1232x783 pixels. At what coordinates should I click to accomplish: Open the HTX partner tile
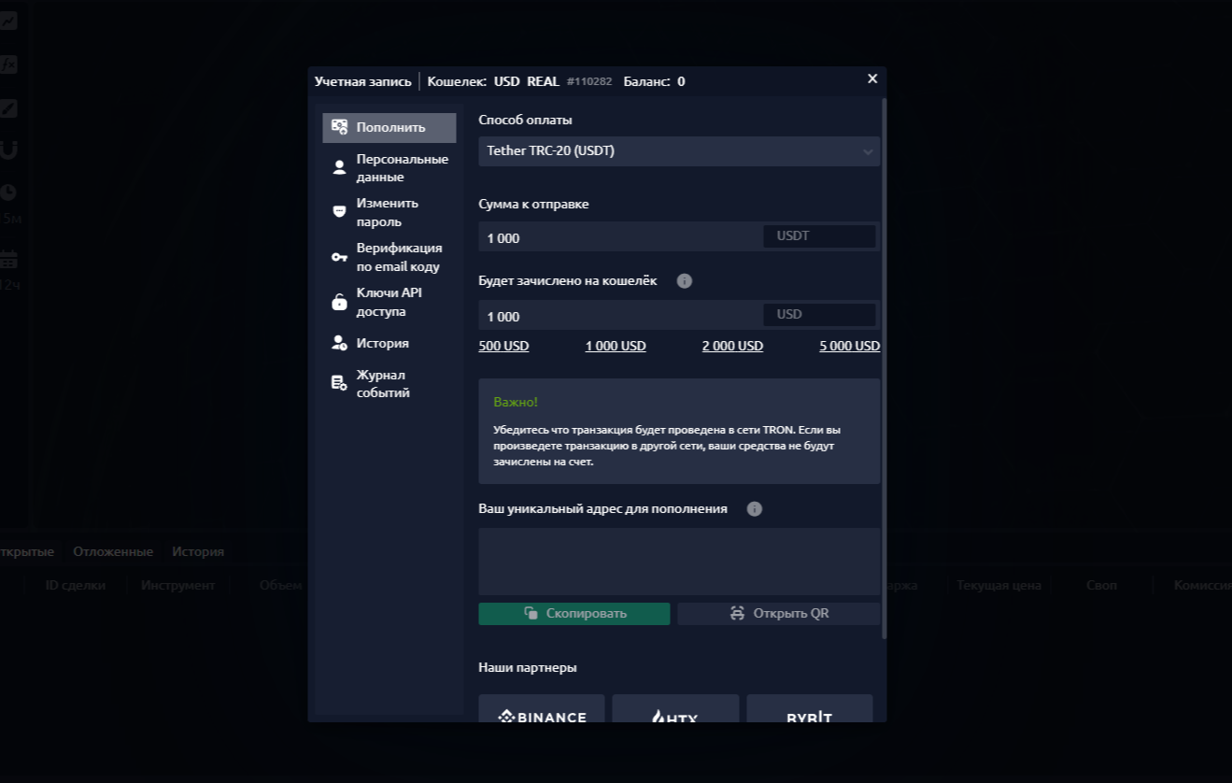pyautogui.click(x=675, y=708)
